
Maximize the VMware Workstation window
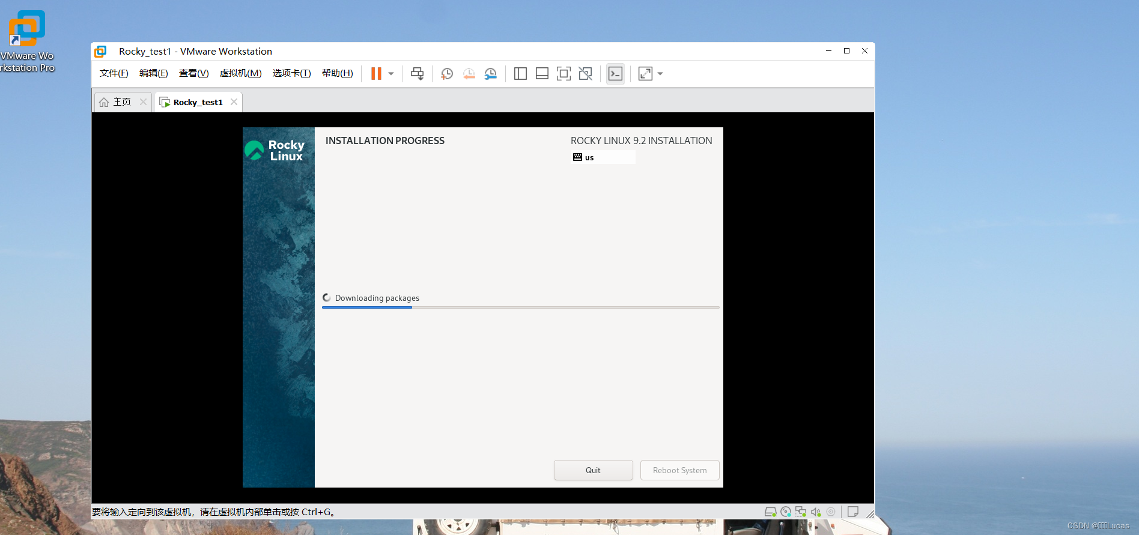[x=846, y=51]
